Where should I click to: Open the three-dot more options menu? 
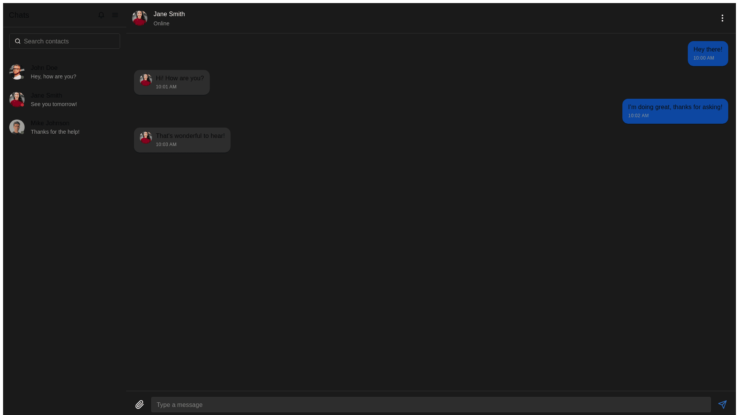(722, 18)
